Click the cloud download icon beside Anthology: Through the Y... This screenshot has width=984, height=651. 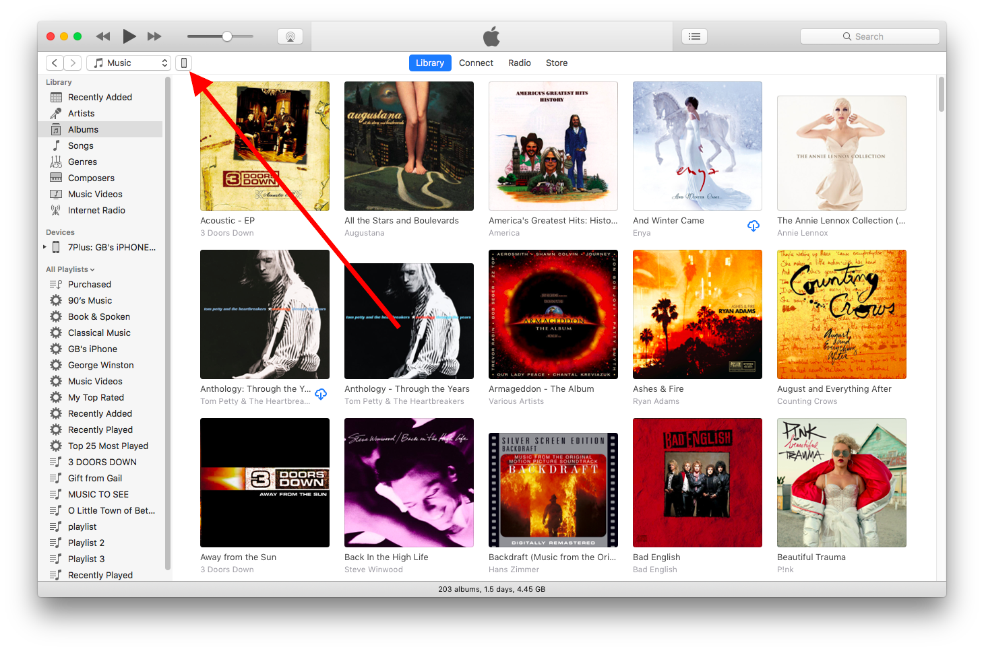click(321, 394)
